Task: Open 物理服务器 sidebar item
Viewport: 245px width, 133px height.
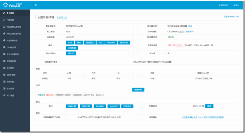Action: [15, 61]
